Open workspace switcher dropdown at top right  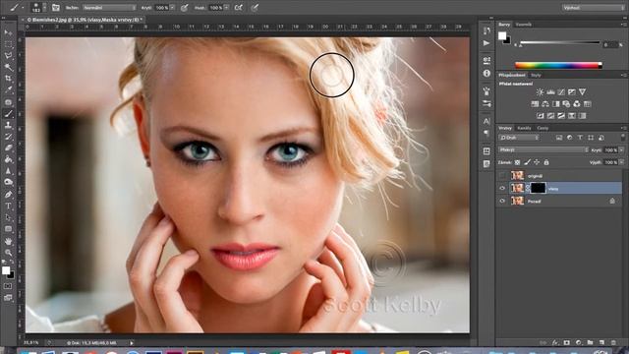[593, 8]
